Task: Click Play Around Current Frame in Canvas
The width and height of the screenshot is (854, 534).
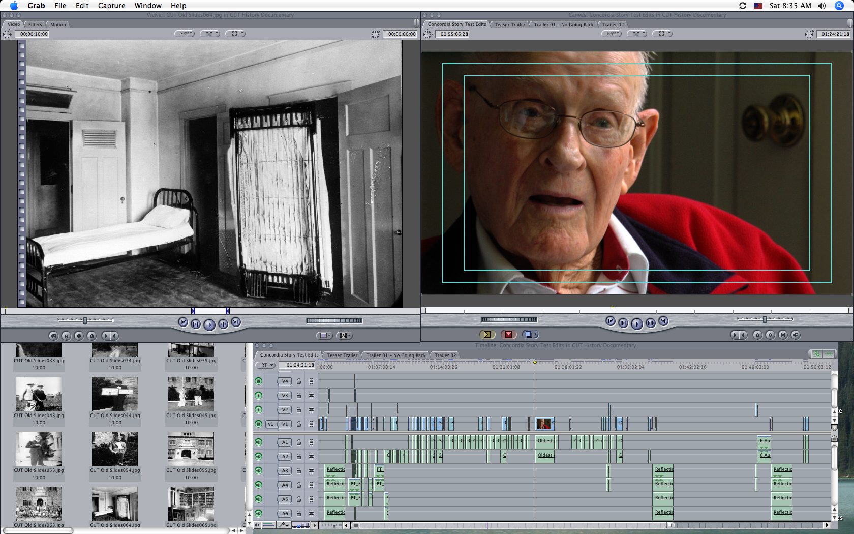Action: (650, 323)
